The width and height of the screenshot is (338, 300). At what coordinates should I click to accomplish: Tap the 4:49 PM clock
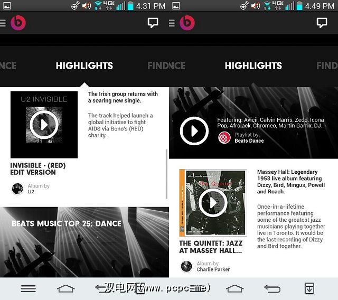[320, 6]
